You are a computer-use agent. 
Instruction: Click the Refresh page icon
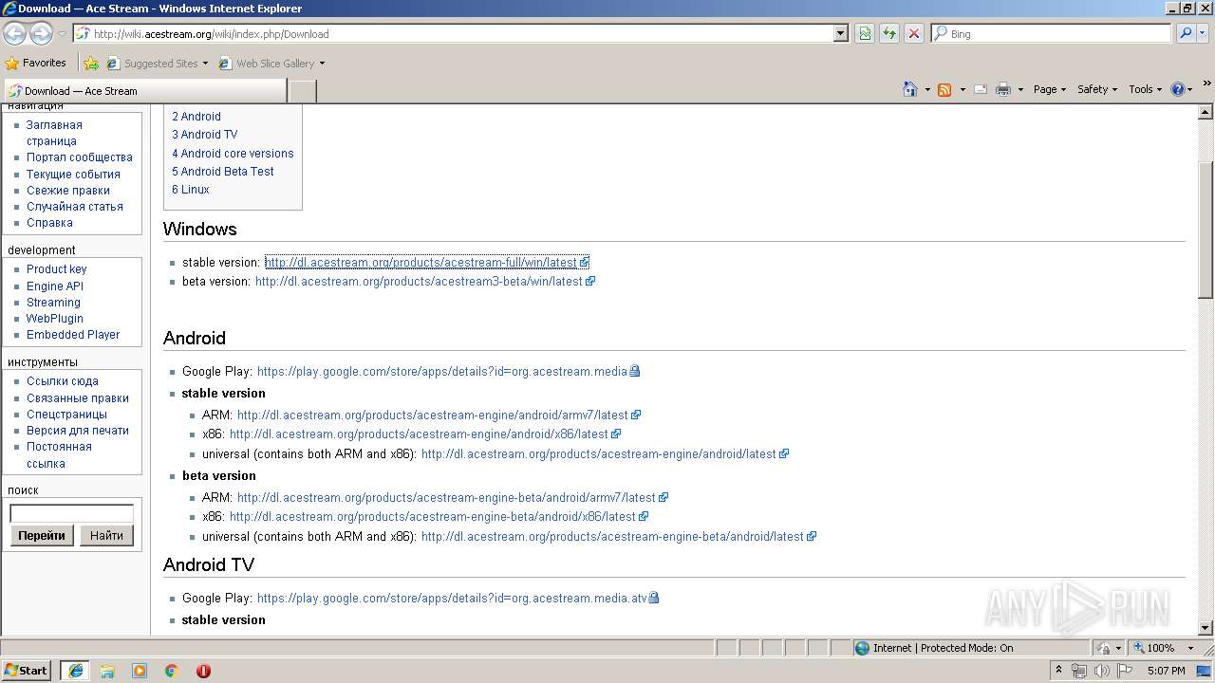889,33
